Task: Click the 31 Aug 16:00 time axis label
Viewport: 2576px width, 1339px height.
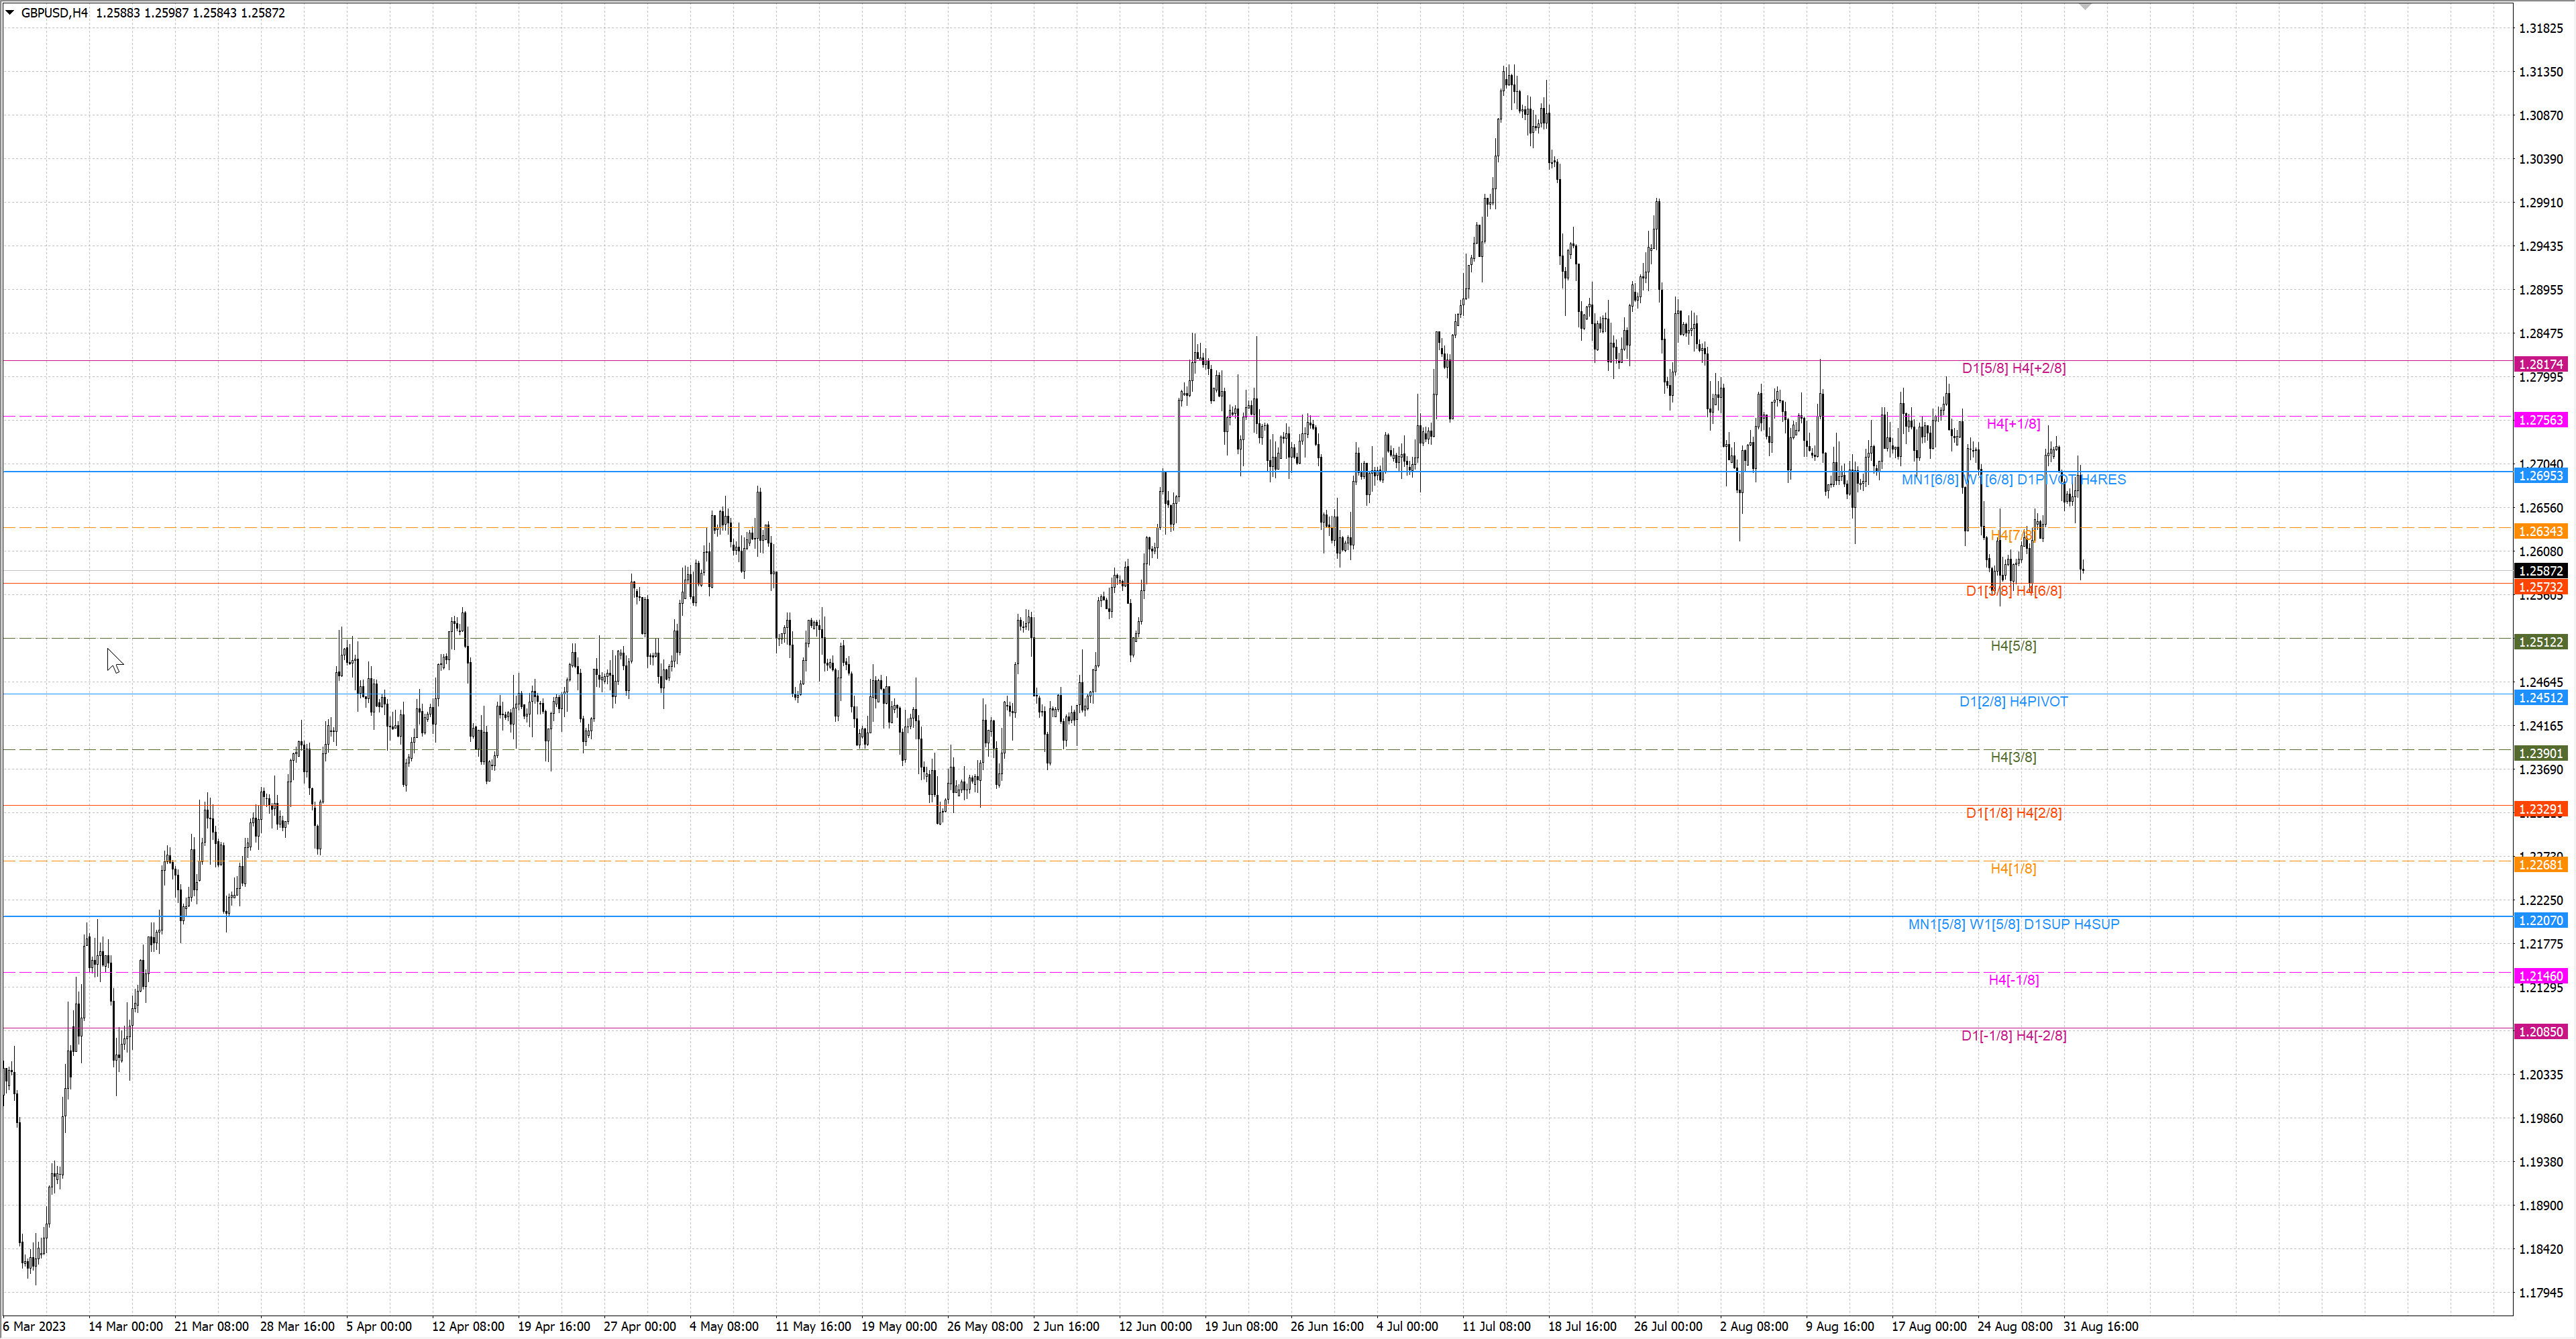Action: coord(2100,1327)
